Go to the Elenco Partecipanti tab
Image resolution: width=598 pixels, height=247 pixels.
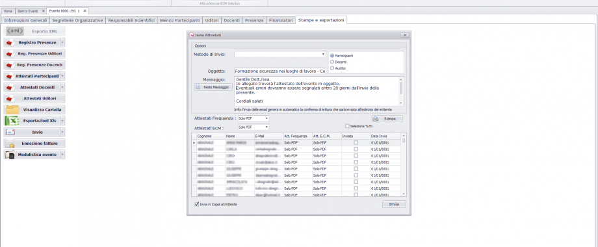pyautogui.click(x=179, y=20)
